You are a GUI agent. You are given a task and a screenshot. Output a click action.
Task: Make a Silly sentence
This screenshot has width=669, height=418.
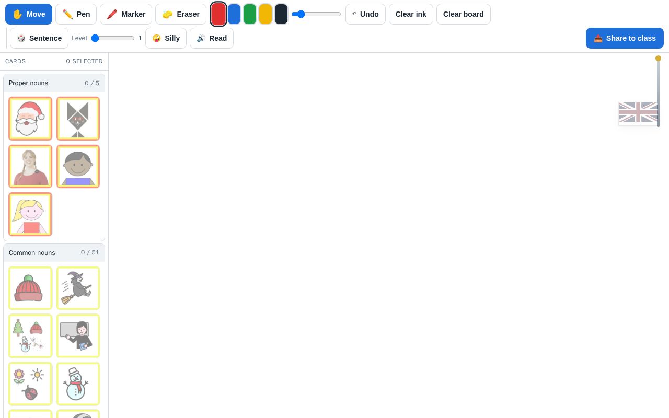[x=166, y=38]
